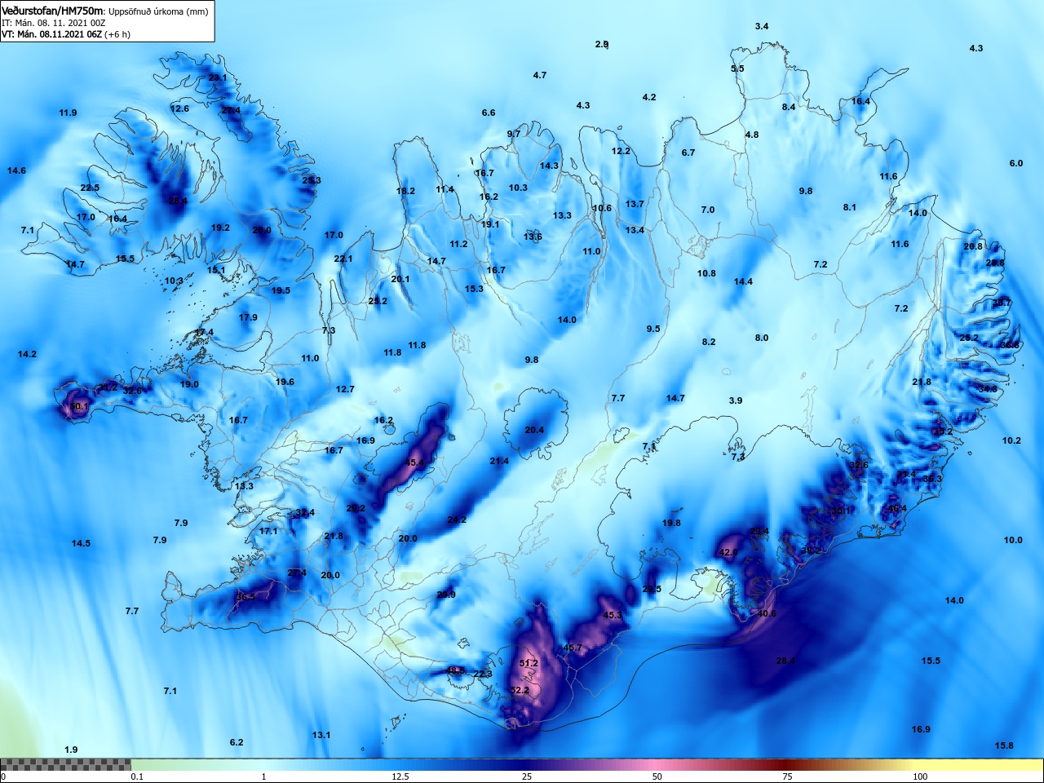
Task: Click the 11.9 precipitation value
Action: point(68,113)
